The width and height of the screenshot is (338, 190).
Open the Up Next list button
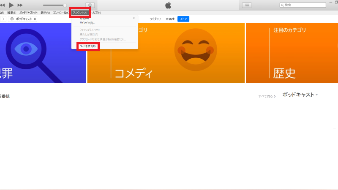click(247, 5)
